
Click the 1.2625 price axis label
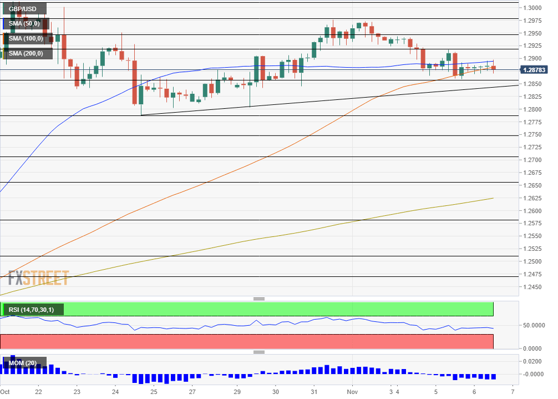point(532,198)
